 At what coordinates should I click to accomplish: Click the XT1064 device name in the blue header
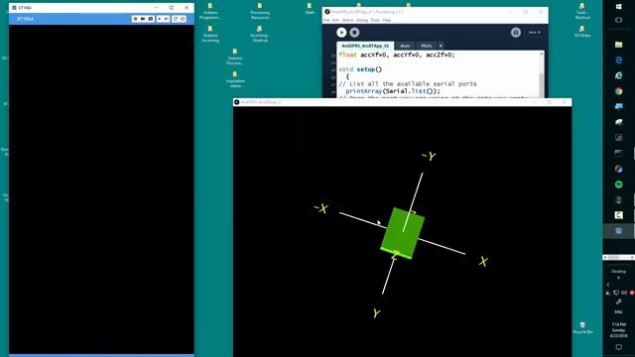(25, 19)
